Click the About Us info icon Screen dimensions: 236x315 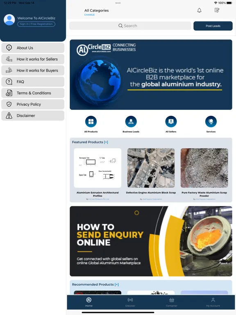tap(9, 48)
